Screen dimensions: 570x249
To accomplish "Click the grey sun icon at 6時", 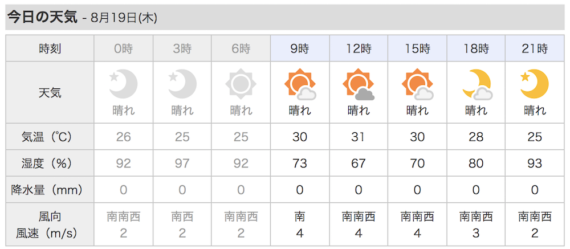I will (x=241, y=84).
